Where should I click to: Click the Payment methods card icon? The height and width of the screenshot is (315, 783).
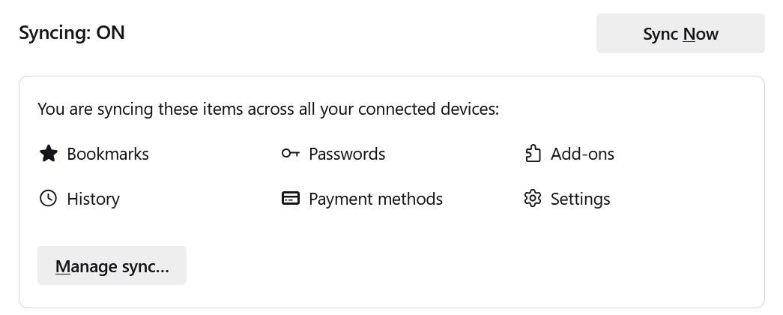coord(291,199)
